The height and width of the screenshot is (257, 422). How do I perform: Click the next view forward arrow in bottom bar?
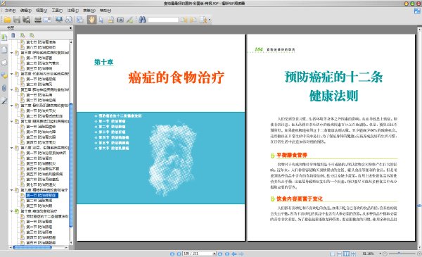[241, 253]
